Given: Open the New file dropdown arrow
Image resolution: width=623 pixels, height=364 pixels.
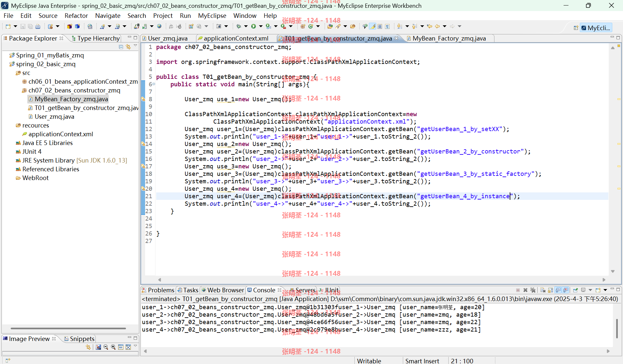Looking at the screenshot, I should pos(15,26).
